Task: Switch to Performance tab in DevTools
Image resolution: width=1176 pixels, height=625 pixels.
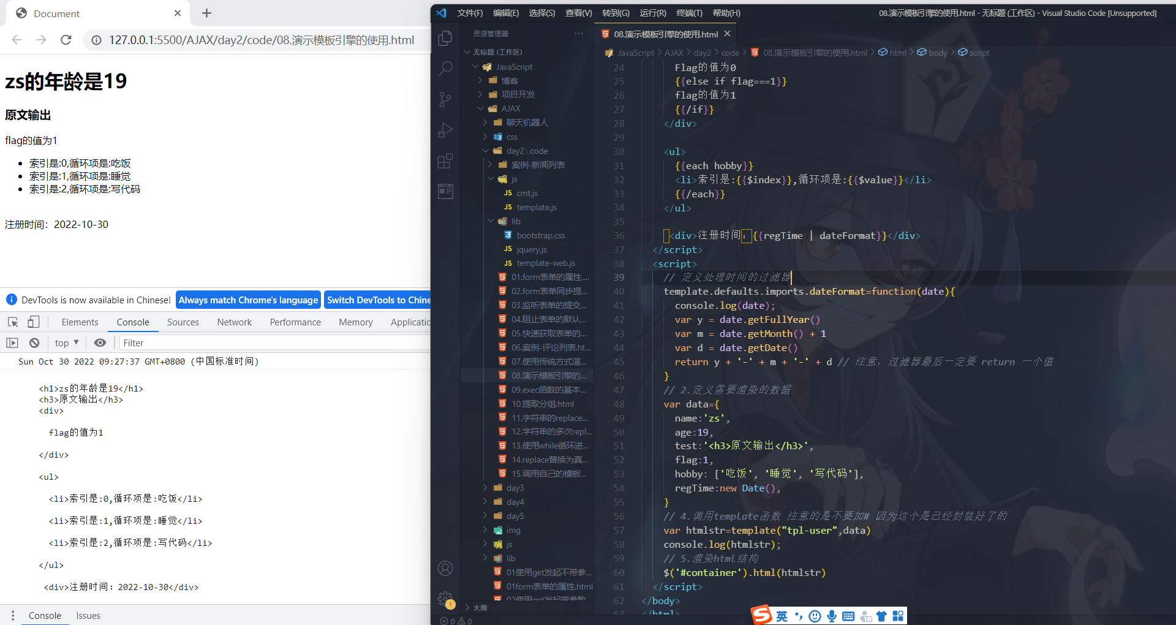Action: tap(295, 322)
